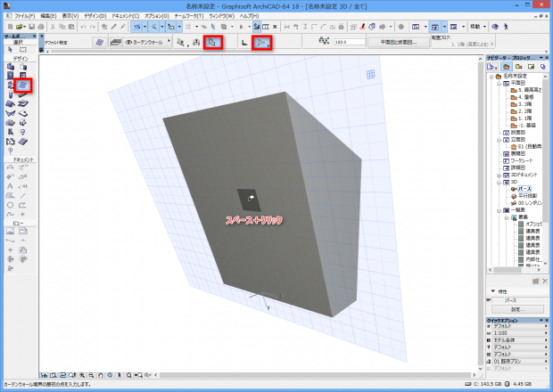The image size is (553, 392).
Task: Open the 配置フロア arrow selector
Action: click(x=492, y=44)
